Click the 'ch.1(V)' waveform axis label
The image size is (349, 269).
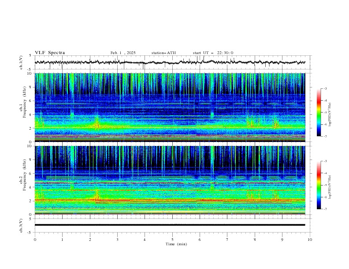(21, 62)
